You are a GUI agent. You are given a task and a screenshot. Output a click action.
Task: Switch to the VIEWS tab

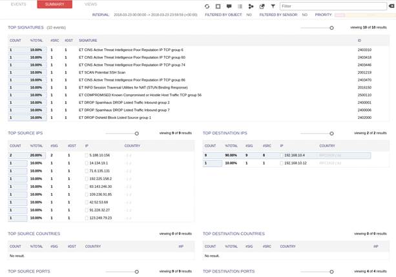coord(91,5)
